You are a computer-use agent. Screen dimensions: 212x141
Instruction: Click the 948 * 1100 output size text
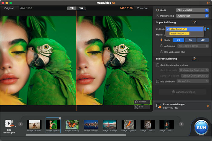(x=126, y=8)
